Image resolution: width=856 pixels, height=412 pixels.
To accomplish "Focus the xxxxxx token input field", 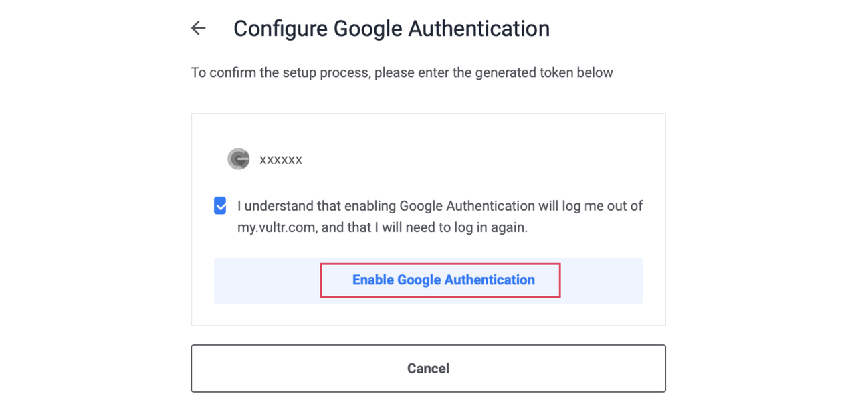I will coord(281,160).
